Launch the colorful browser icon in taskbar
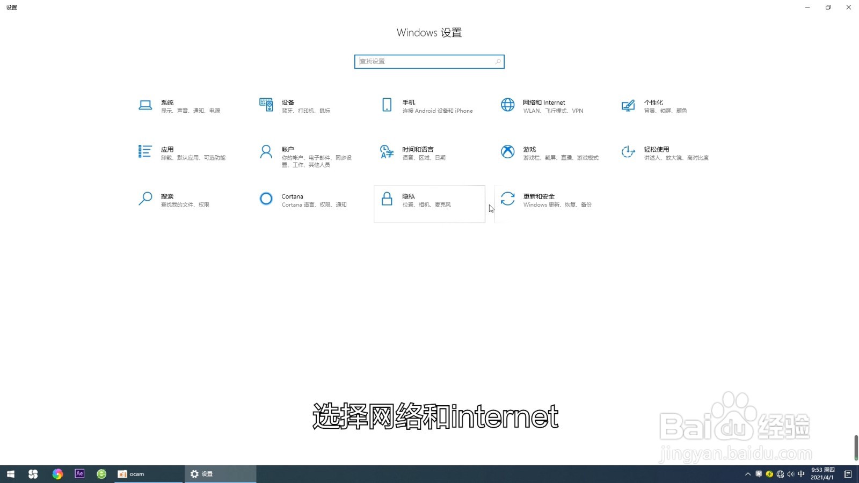 pos(57,474)
